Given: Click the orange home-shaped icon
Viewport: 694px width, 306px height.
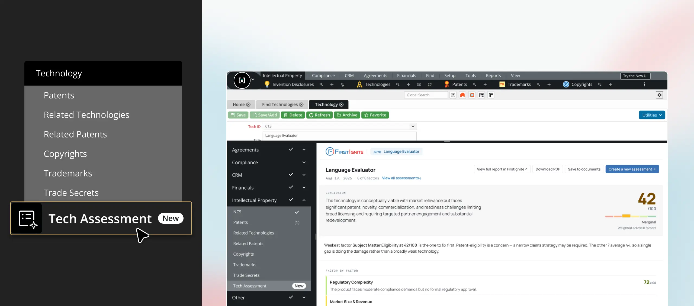Looking at the screenshot, I should 462,95.
